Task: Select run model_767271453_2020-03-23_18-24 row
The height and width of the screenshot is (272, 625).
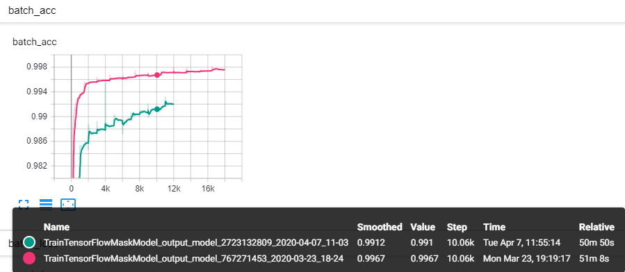Action: point(319,259)
